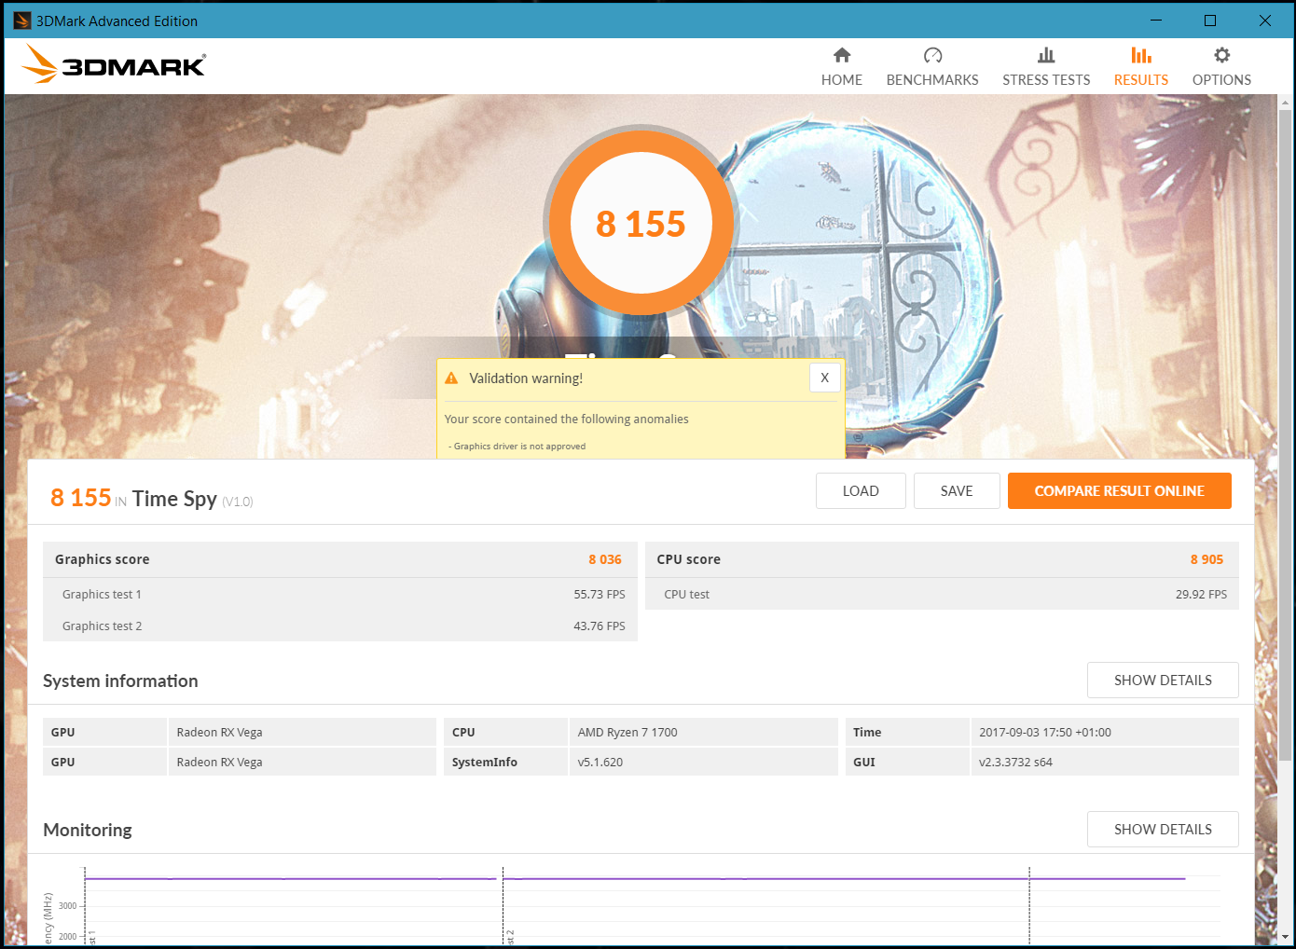
Task: Click the Time Spy result title
Action: click(x=174, y=499)
